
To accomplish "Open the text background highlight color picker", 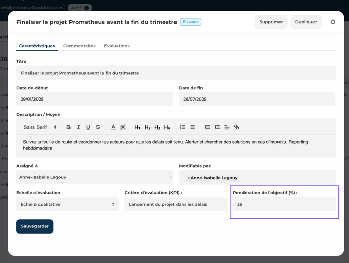I will coord(123,127).
